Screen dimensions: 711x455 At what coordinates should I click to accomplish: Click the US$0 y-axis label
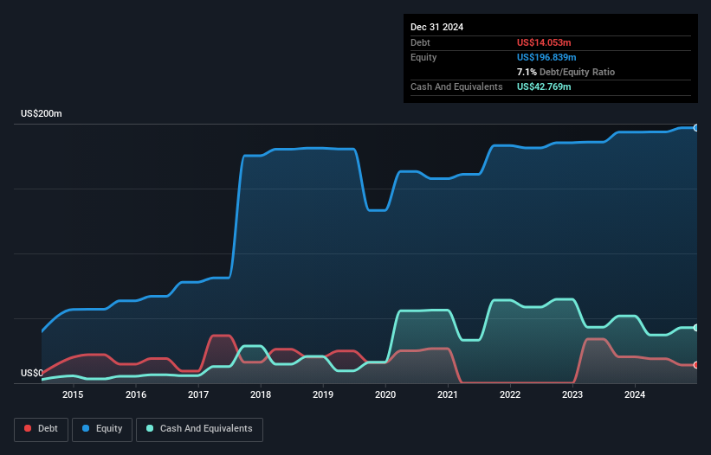point(32,373)
